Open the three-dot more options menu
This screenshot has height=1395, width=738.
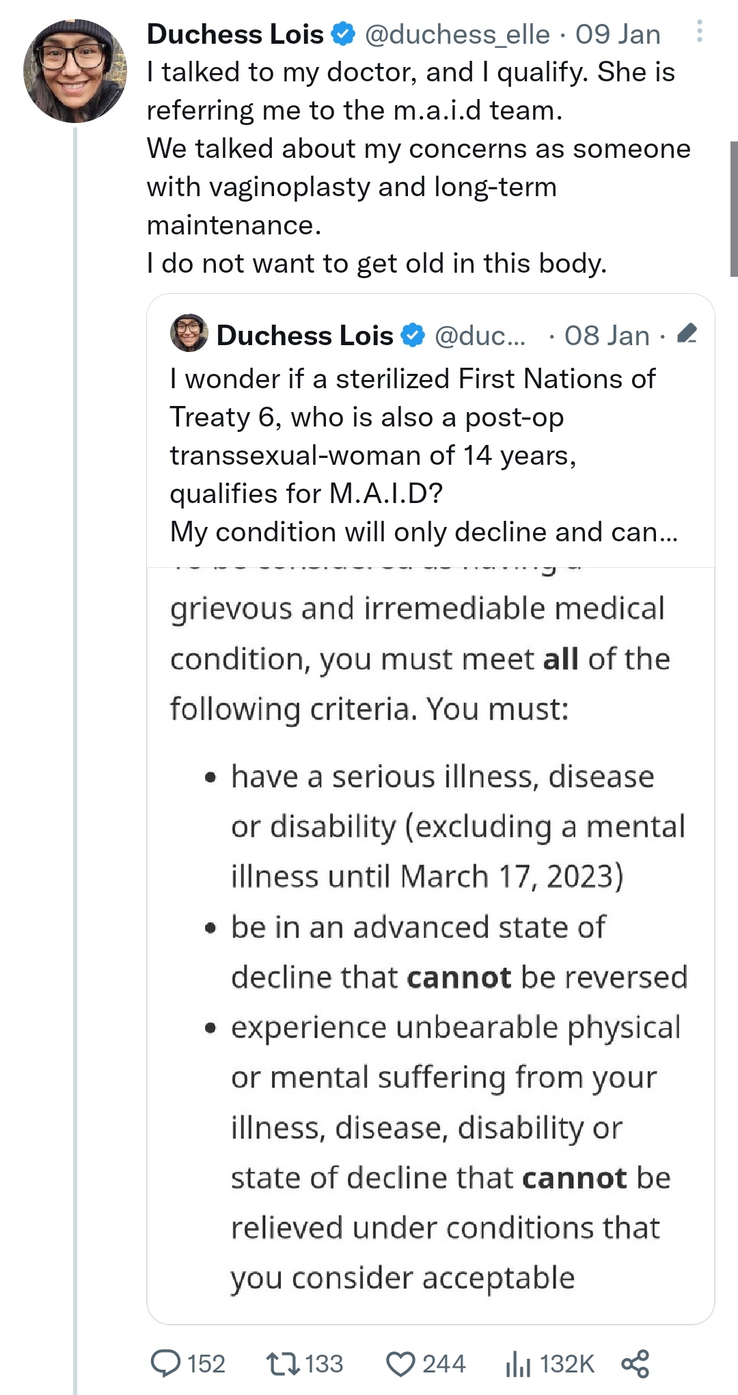tap(699, 31)
